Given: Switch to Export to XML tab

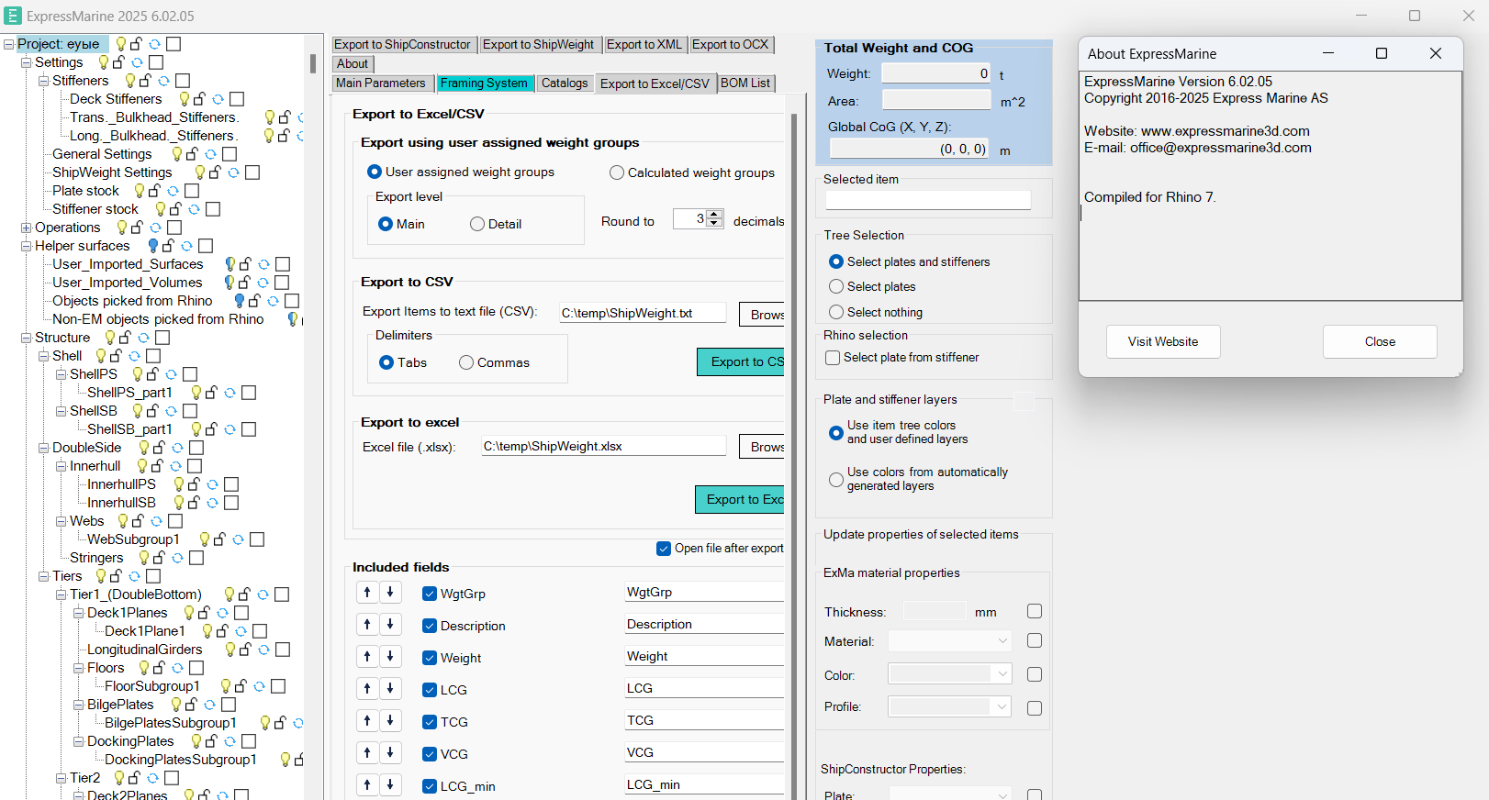Looking at the screenshot, I should 644,45.
